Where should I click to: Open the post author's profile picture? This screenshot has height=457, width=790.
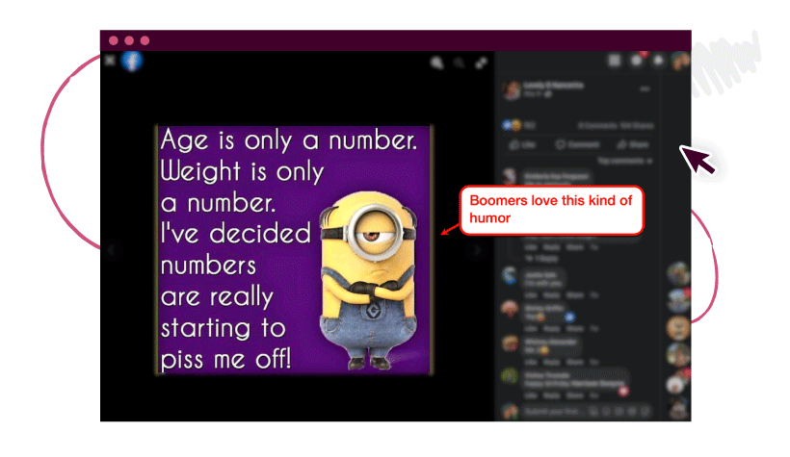point(512,89)
